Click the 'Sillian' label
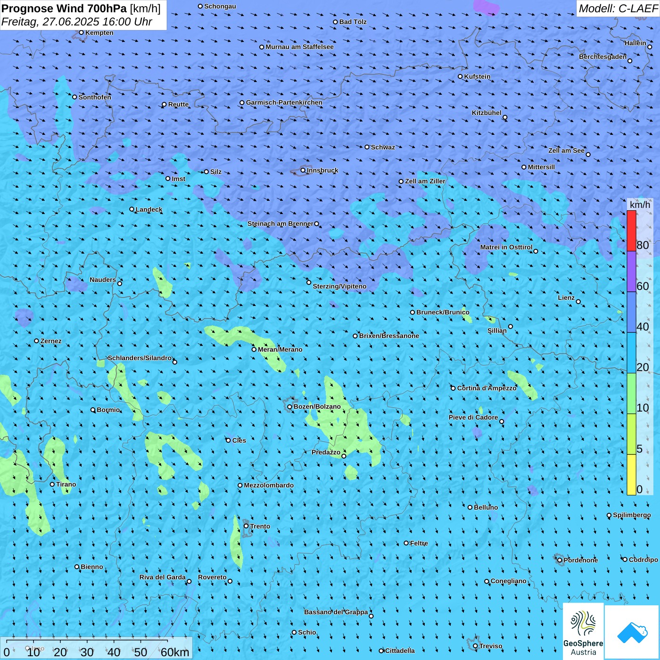This screenshot has height=660, width=660. (497, 330)
